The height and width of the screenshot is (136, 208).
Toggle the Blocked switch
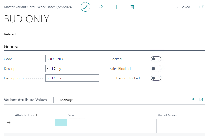pyautogui.click(x=156, y=59)
